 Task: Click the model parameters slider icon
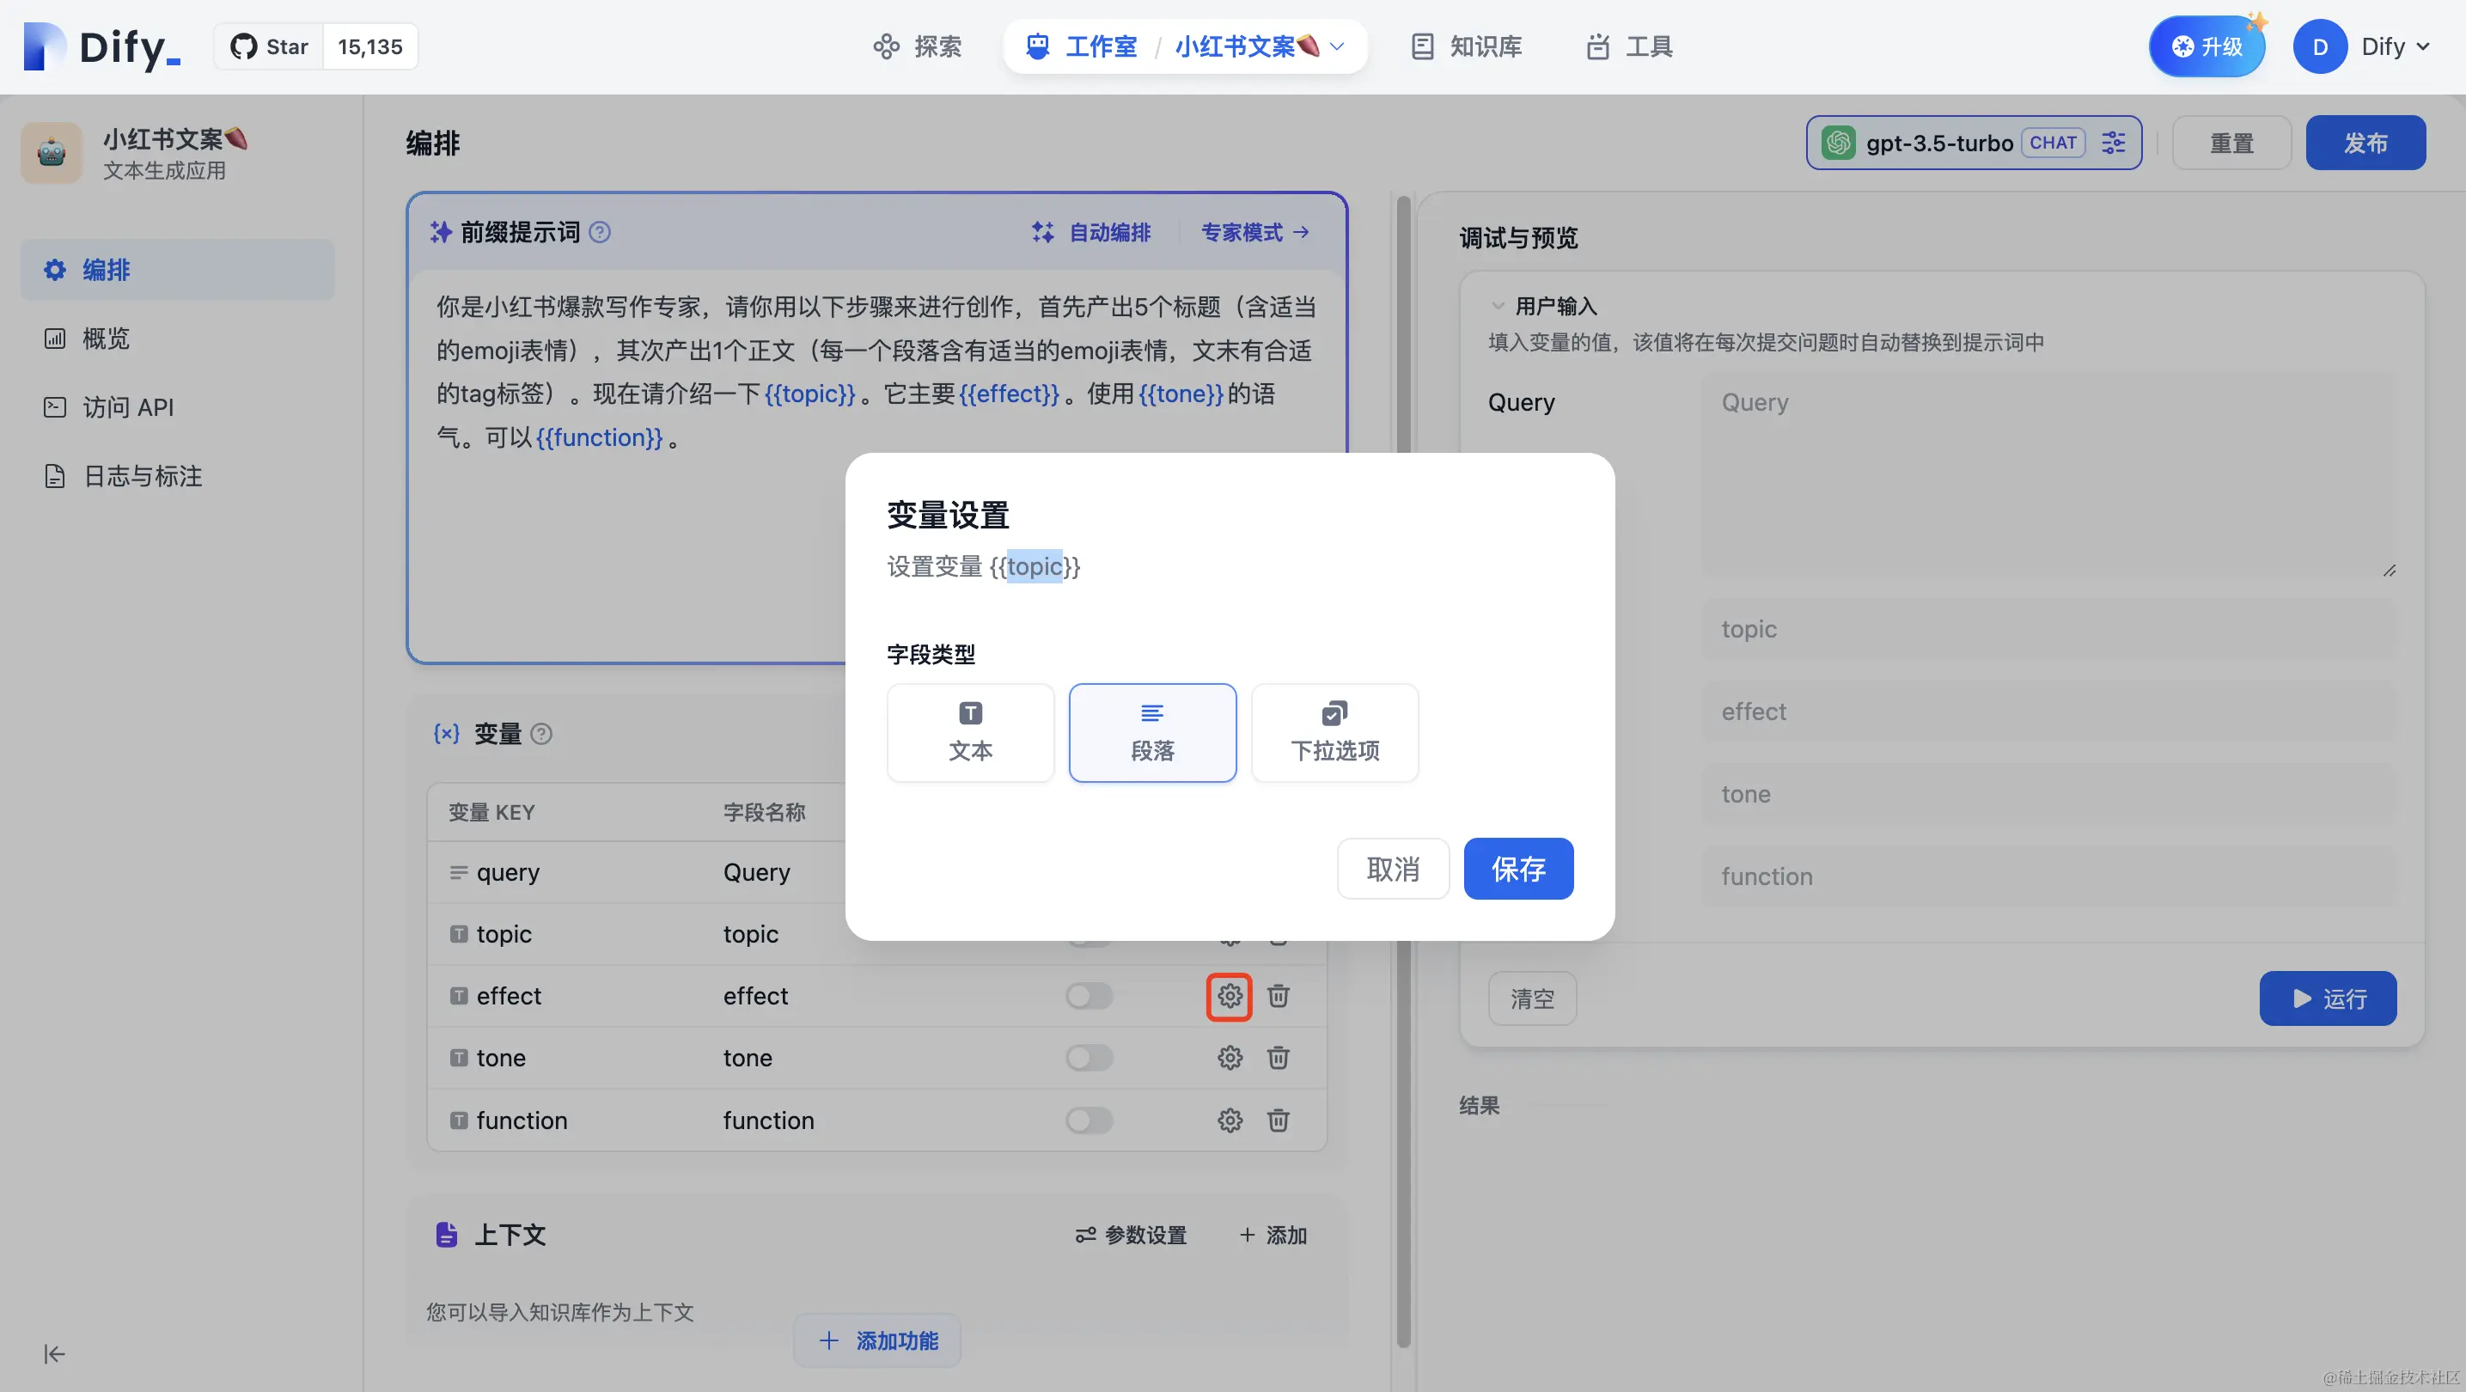click(x=2113, y=143)
